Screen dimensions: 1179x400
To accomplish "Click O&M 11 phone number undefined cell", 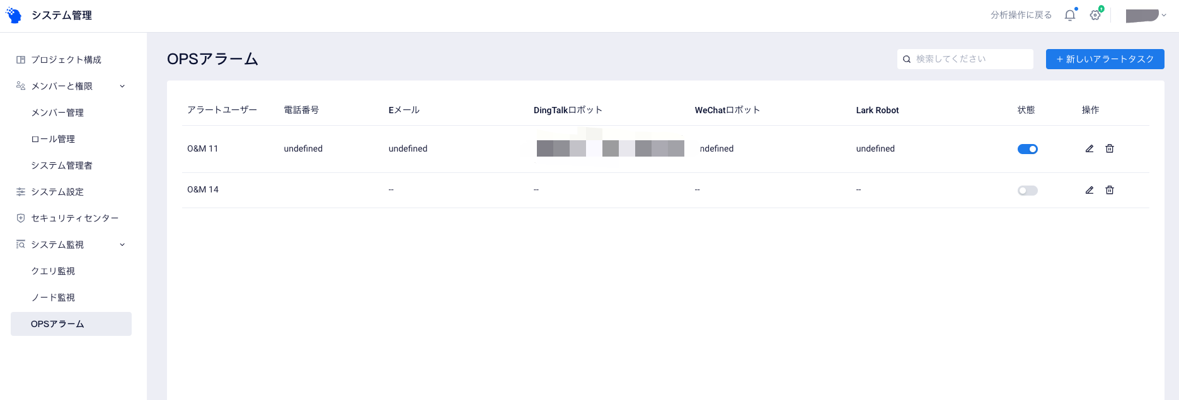I will click(x=303, y=149).
